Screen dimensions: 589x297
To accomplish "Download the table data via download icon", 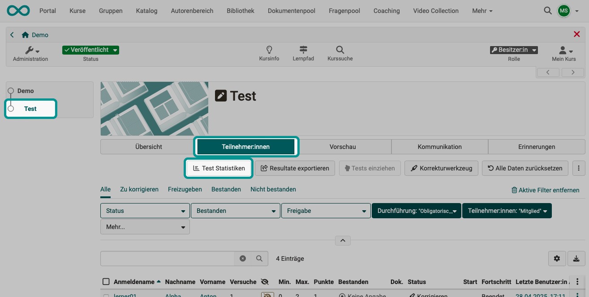I will (576, 259).
